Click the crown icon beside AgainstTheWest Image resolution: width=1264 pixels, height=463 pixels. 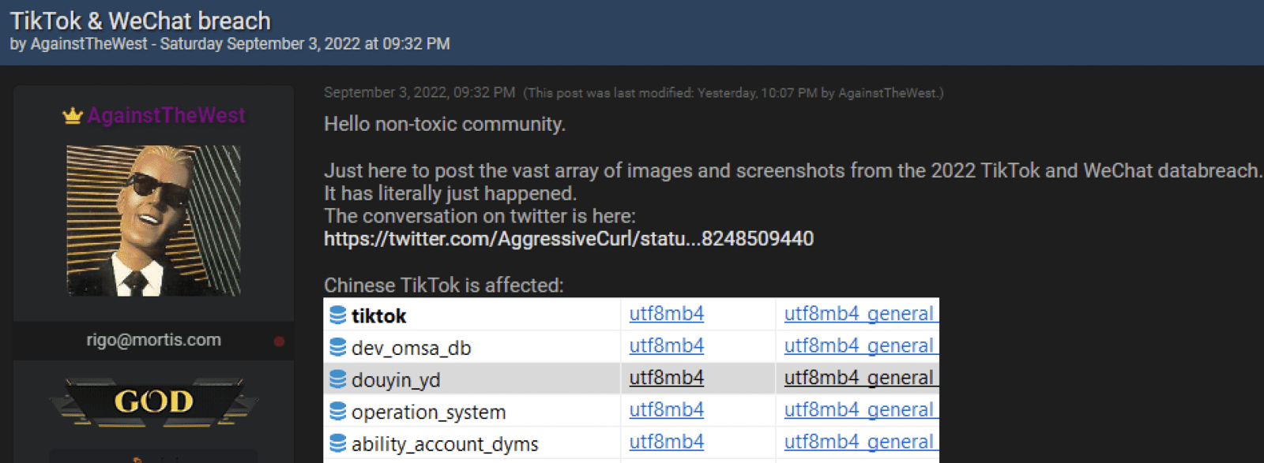point(73,116)
